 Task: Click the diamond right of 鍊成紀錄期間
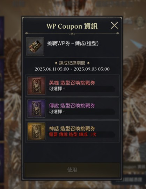coord(88,63)
